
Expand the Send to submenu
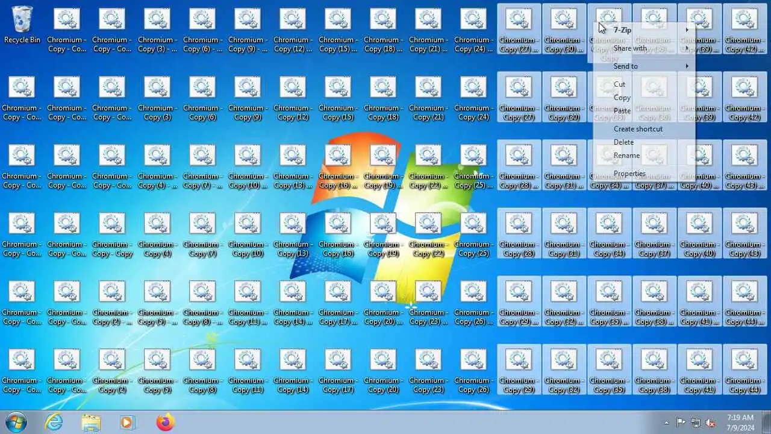tap(644, 66)
